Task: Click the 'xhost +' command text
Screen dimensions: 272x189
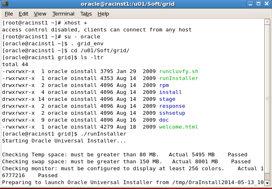Action: click(x=76, y=23)
